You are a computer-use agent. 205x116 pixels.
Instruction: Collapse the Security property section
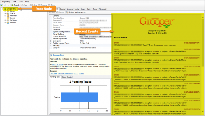click(51, 46)
